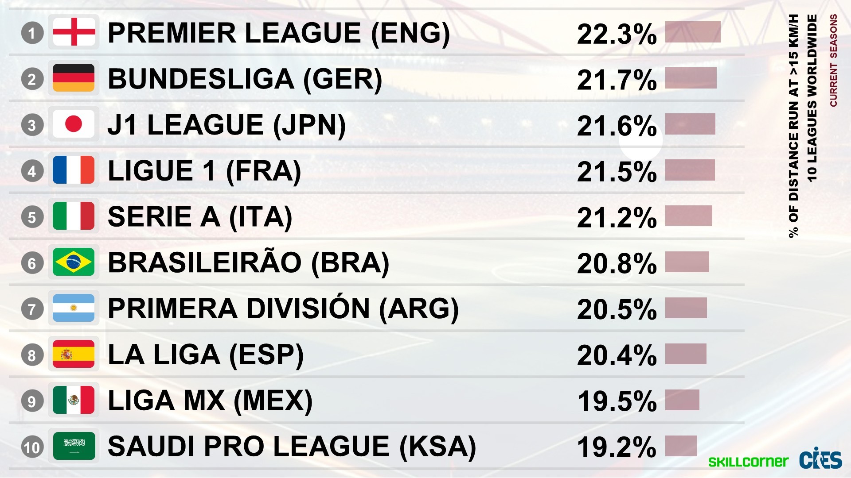Viewport: 851px width, 478px height.
Task: Click the Germany flag icon
Action: [x=74, y=78]
